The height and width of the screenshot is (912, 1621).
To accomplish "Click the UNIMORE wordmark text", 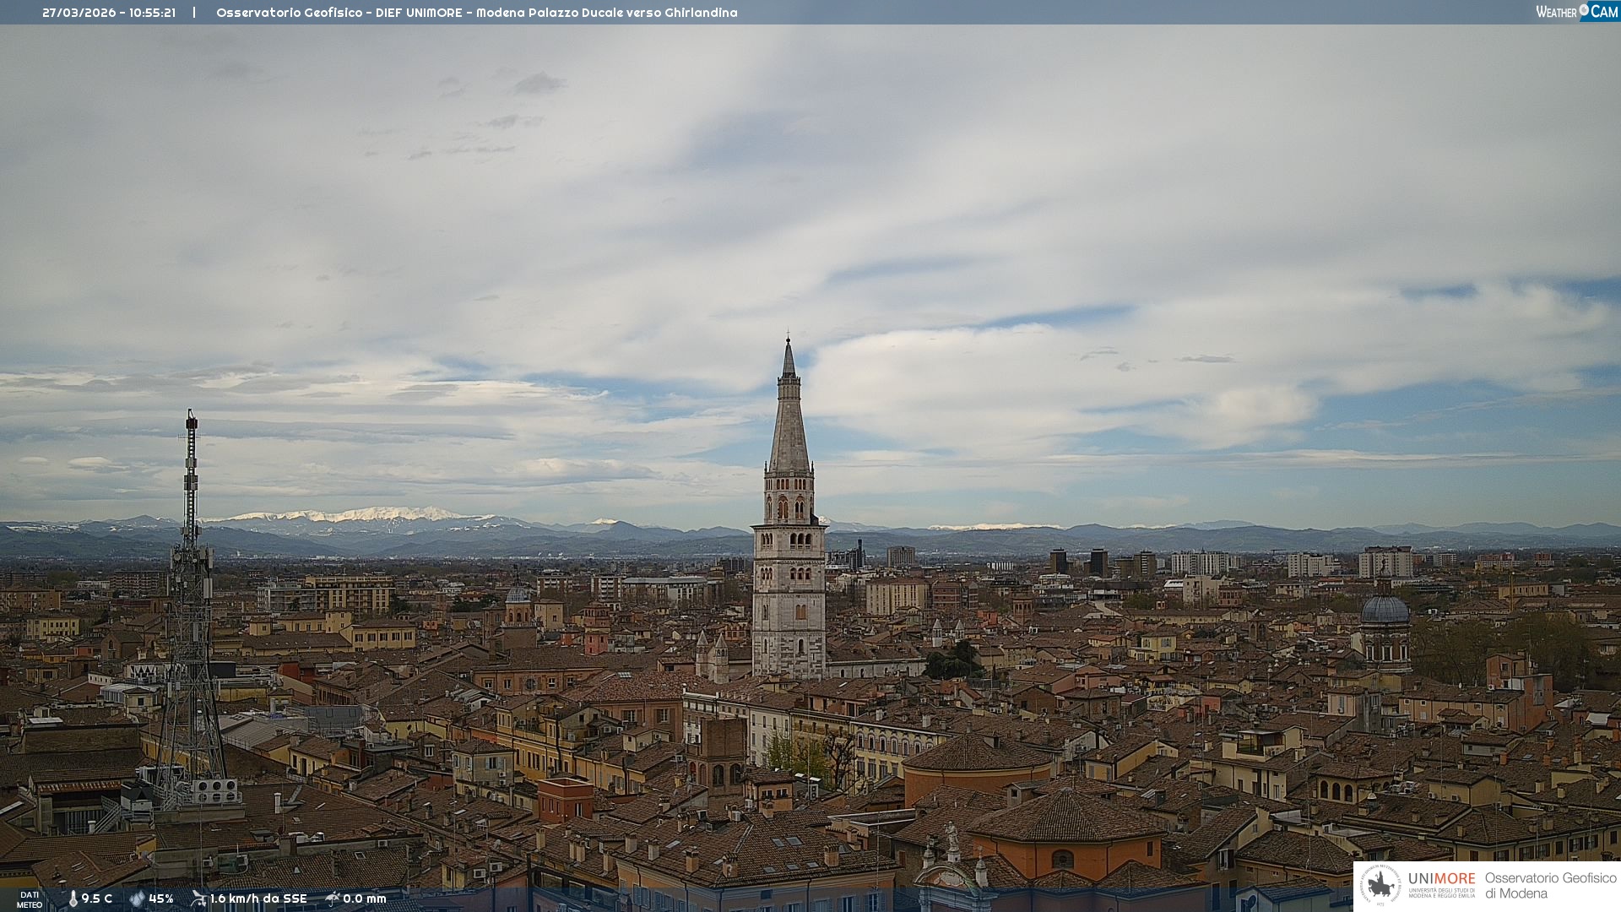I will [x=1441, y=878].
